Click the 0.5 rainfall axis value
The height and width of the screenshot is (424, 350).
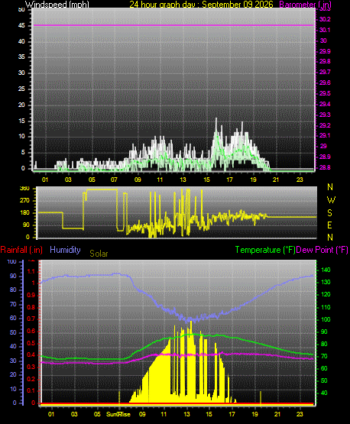pos(31,343)
